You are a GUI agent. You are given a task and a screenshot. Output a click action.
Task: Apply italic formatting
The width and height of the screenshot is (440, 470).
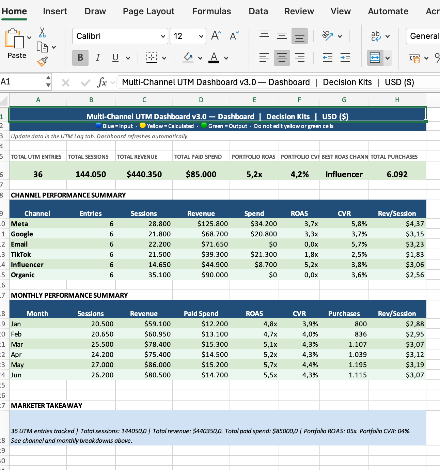(98, 58)
